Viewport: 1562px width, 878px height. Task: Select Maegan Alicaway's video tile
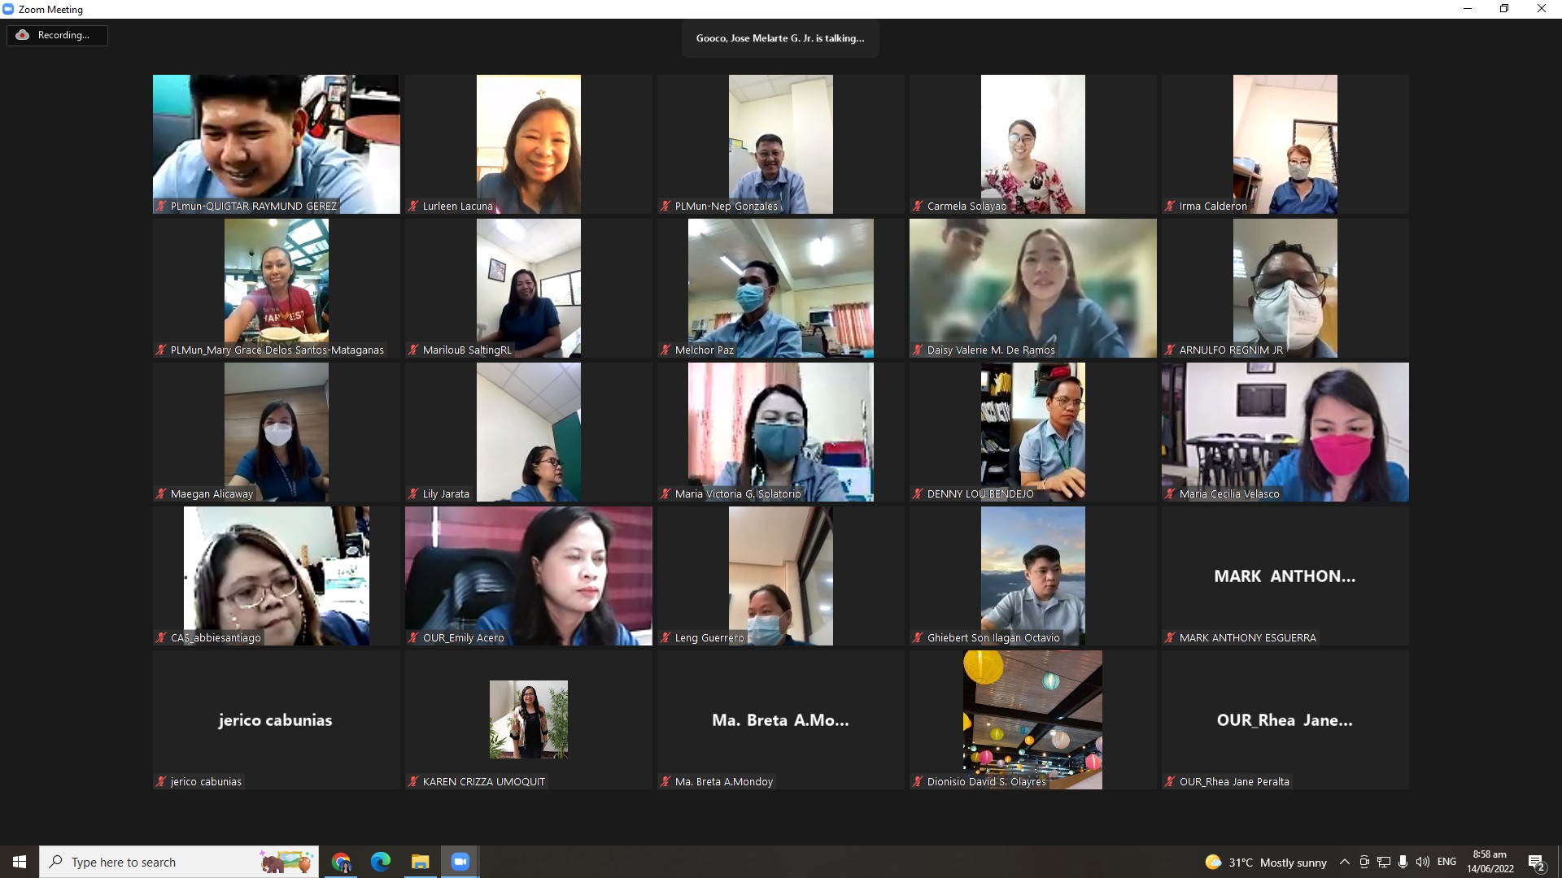click(277, 432)
